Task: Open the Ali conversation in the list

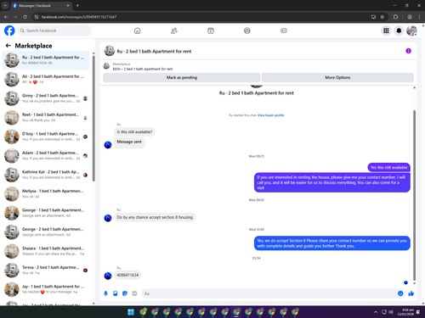Action: (x=46, y=79)
